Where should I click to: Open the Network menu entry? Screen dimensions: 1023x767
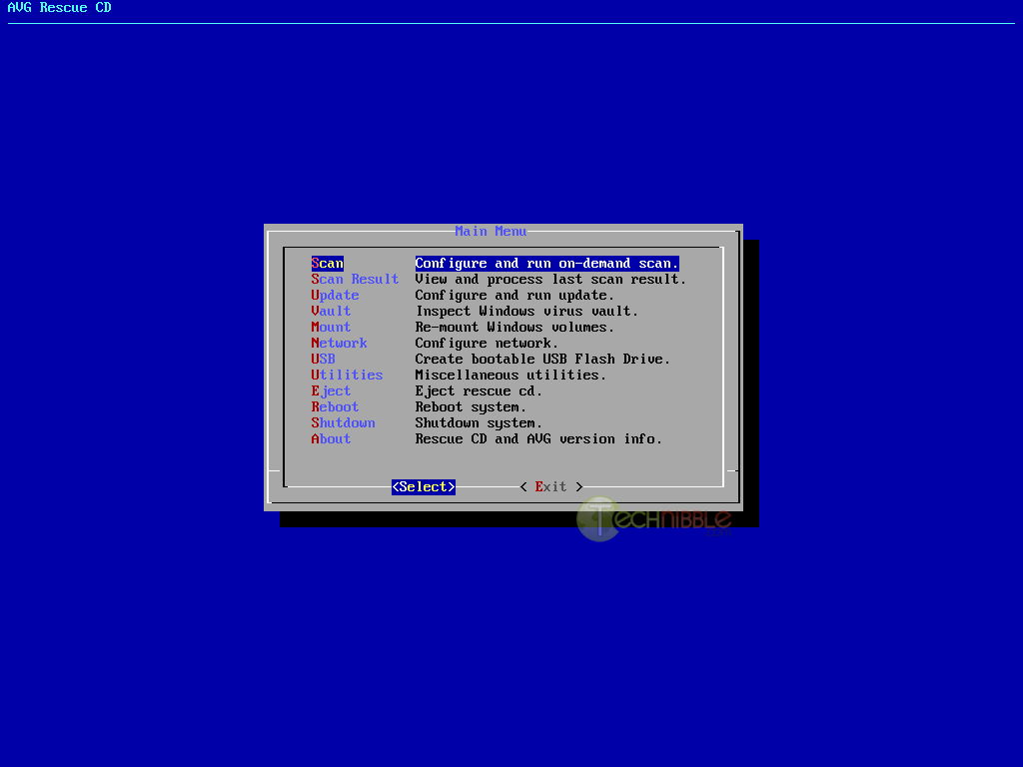tap(339, 344)
